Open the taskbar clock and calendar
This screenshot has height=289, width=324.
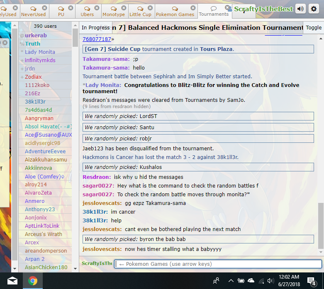[x=289, y=281]
